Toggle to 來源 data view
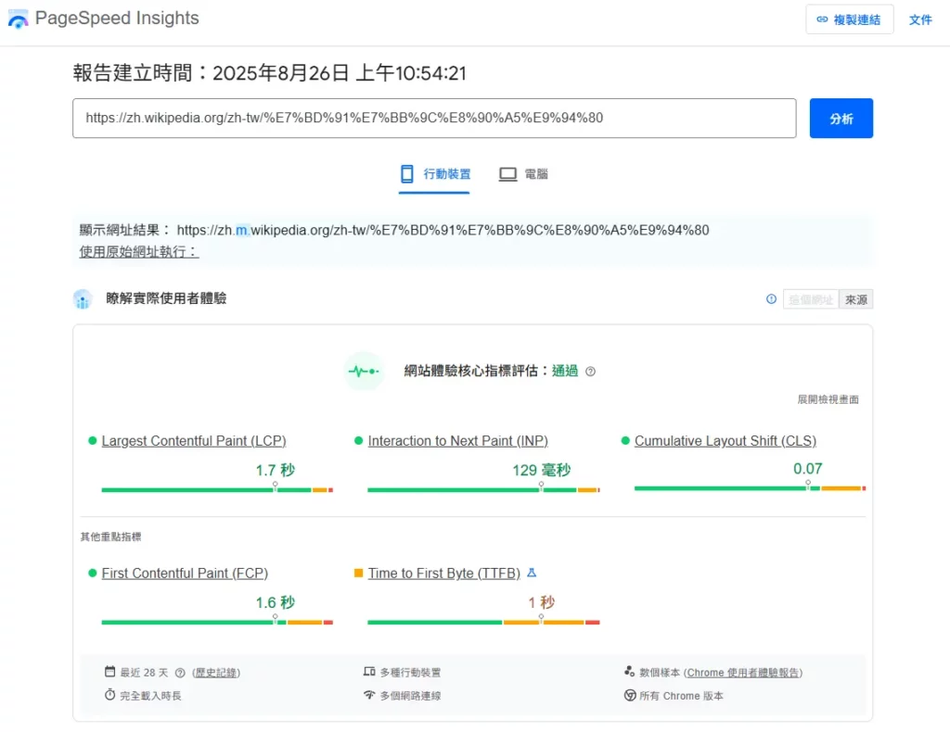The height and width of the screenshot is (732, 950). tap(856, 299)
